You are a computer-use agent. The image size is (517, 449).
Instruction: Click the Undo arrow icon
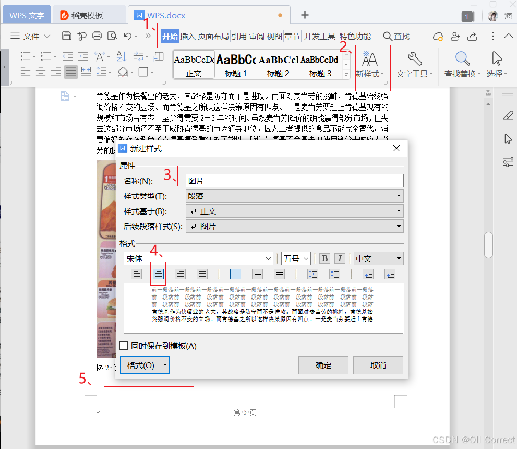tap(128, 36)
